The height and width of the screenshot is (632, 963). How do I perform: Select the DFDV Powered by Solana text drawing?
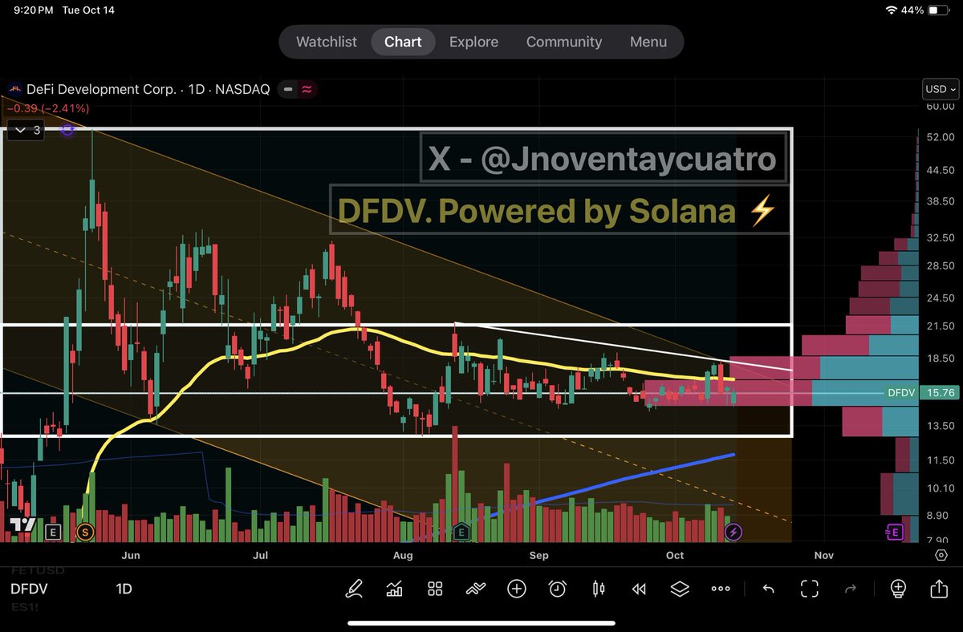coord(559,211)
